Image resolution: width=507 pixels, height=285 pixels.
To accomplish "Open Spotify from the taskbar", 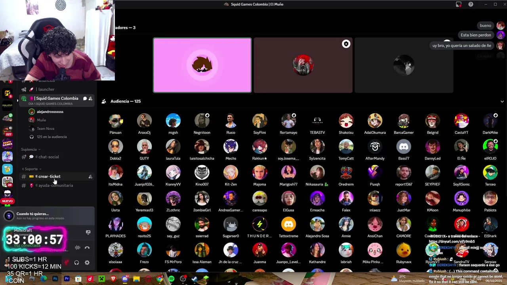I will [171, 279].
